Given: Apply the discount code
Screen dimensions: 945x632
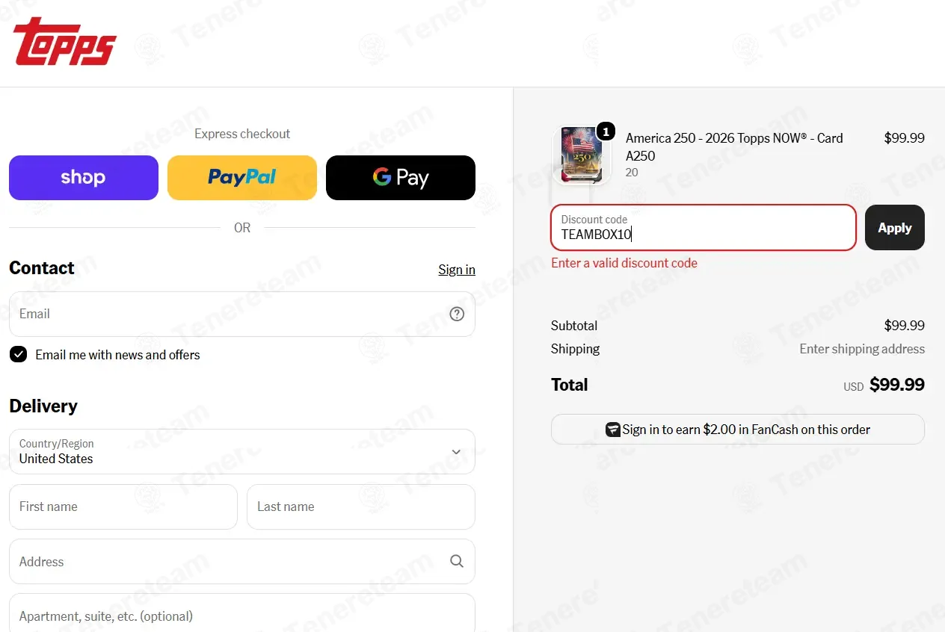Looking at the screenshot, I should 895,228.
